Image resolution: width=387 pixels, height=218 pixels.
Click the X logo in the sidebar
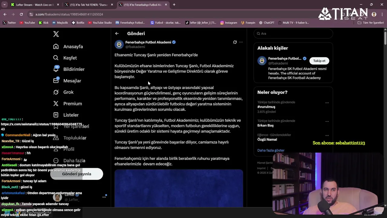tap(56, 34)
